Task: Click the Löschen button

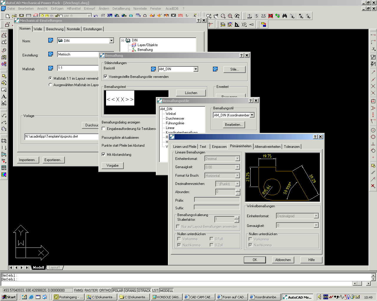Action: 191,93
